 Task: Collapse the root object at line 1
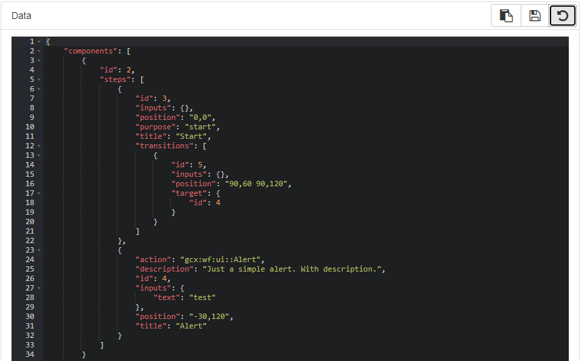39,42
